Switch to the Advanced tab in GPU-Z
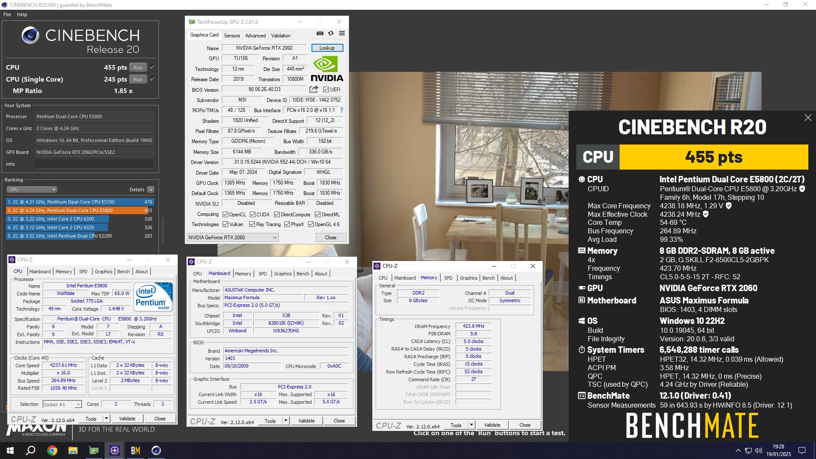 point(255,36)
